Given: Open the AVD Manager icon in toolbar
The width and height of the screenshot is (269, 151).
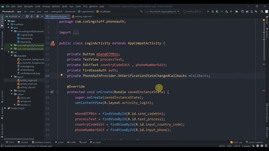Looking at the screenshot, I should pos(251,11).
